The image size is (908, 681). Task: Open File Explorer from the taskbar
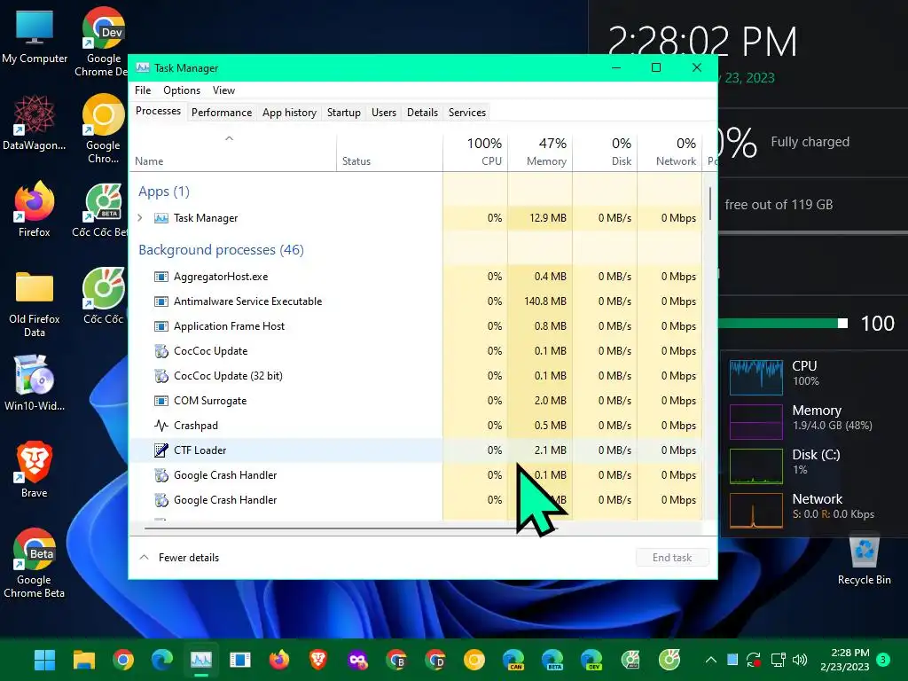click(x=84, y=660)
